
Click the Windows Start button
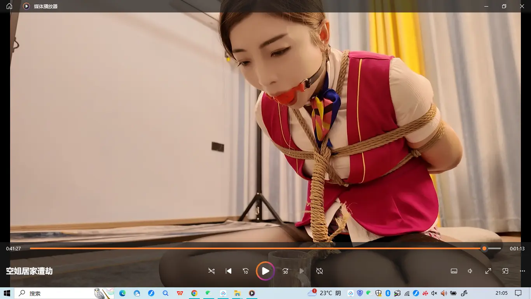pos(7,293)
